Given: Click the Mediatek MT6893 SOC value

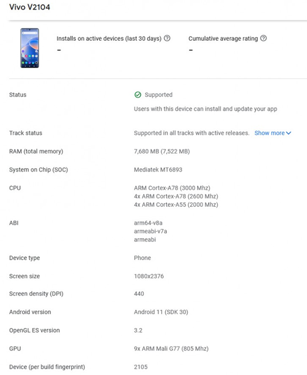Looking at the screenshot, I should pyautogui.click(x=158, y=170).
